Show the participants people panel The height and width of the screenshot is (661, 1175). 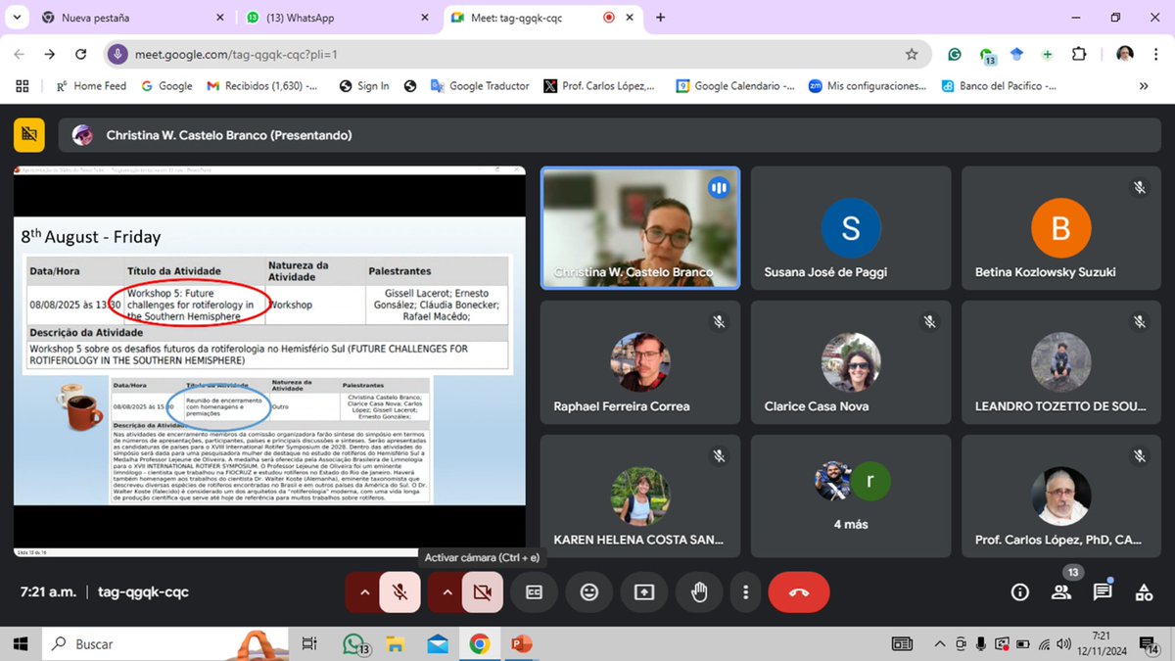point(1061,592)
